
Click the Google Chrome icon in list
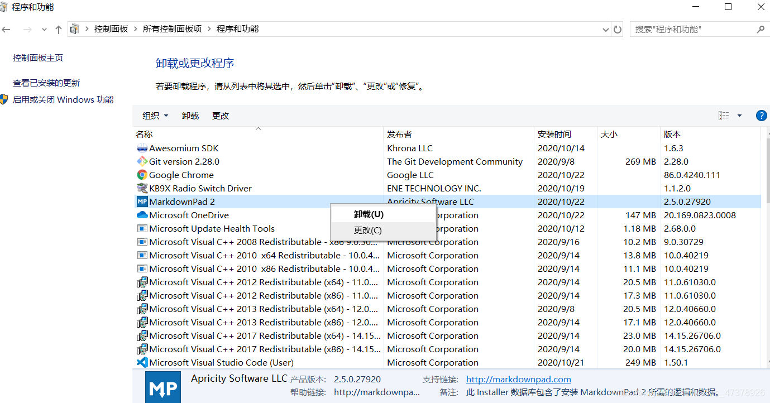point(142,175)
